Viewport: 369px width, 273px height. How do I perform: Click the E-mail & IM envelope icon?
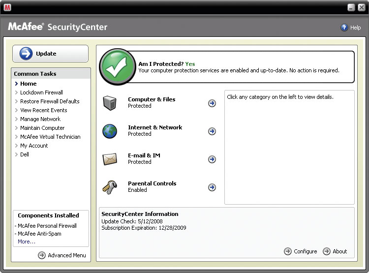coord(109,159)
